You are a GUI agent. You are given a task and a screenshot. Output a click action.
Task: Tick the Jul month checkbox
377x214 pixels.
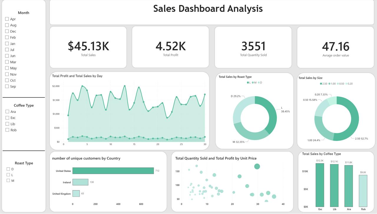(x=7, y=50)
